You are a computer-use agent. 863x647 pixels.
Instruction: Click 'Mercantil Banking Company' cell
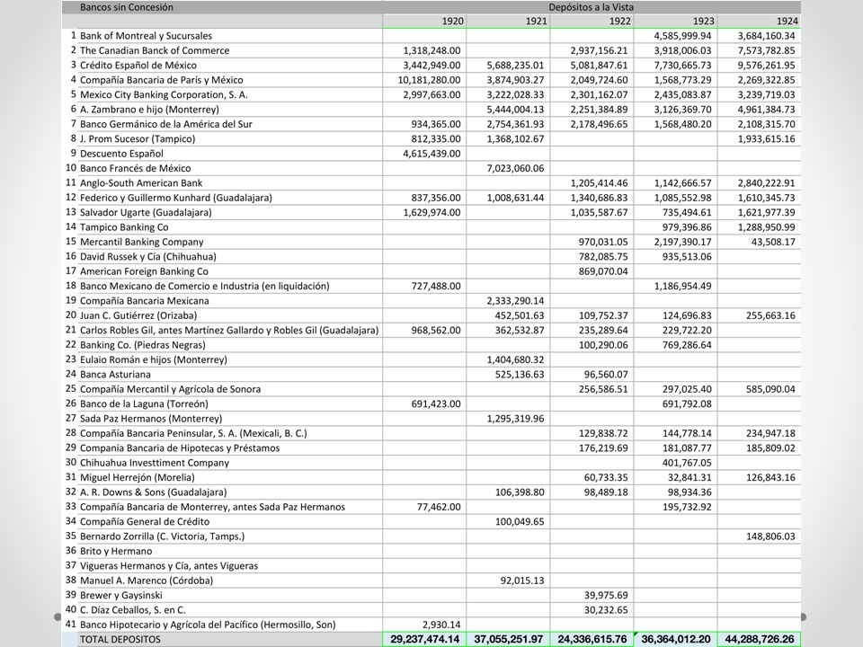tap(230, 242)
